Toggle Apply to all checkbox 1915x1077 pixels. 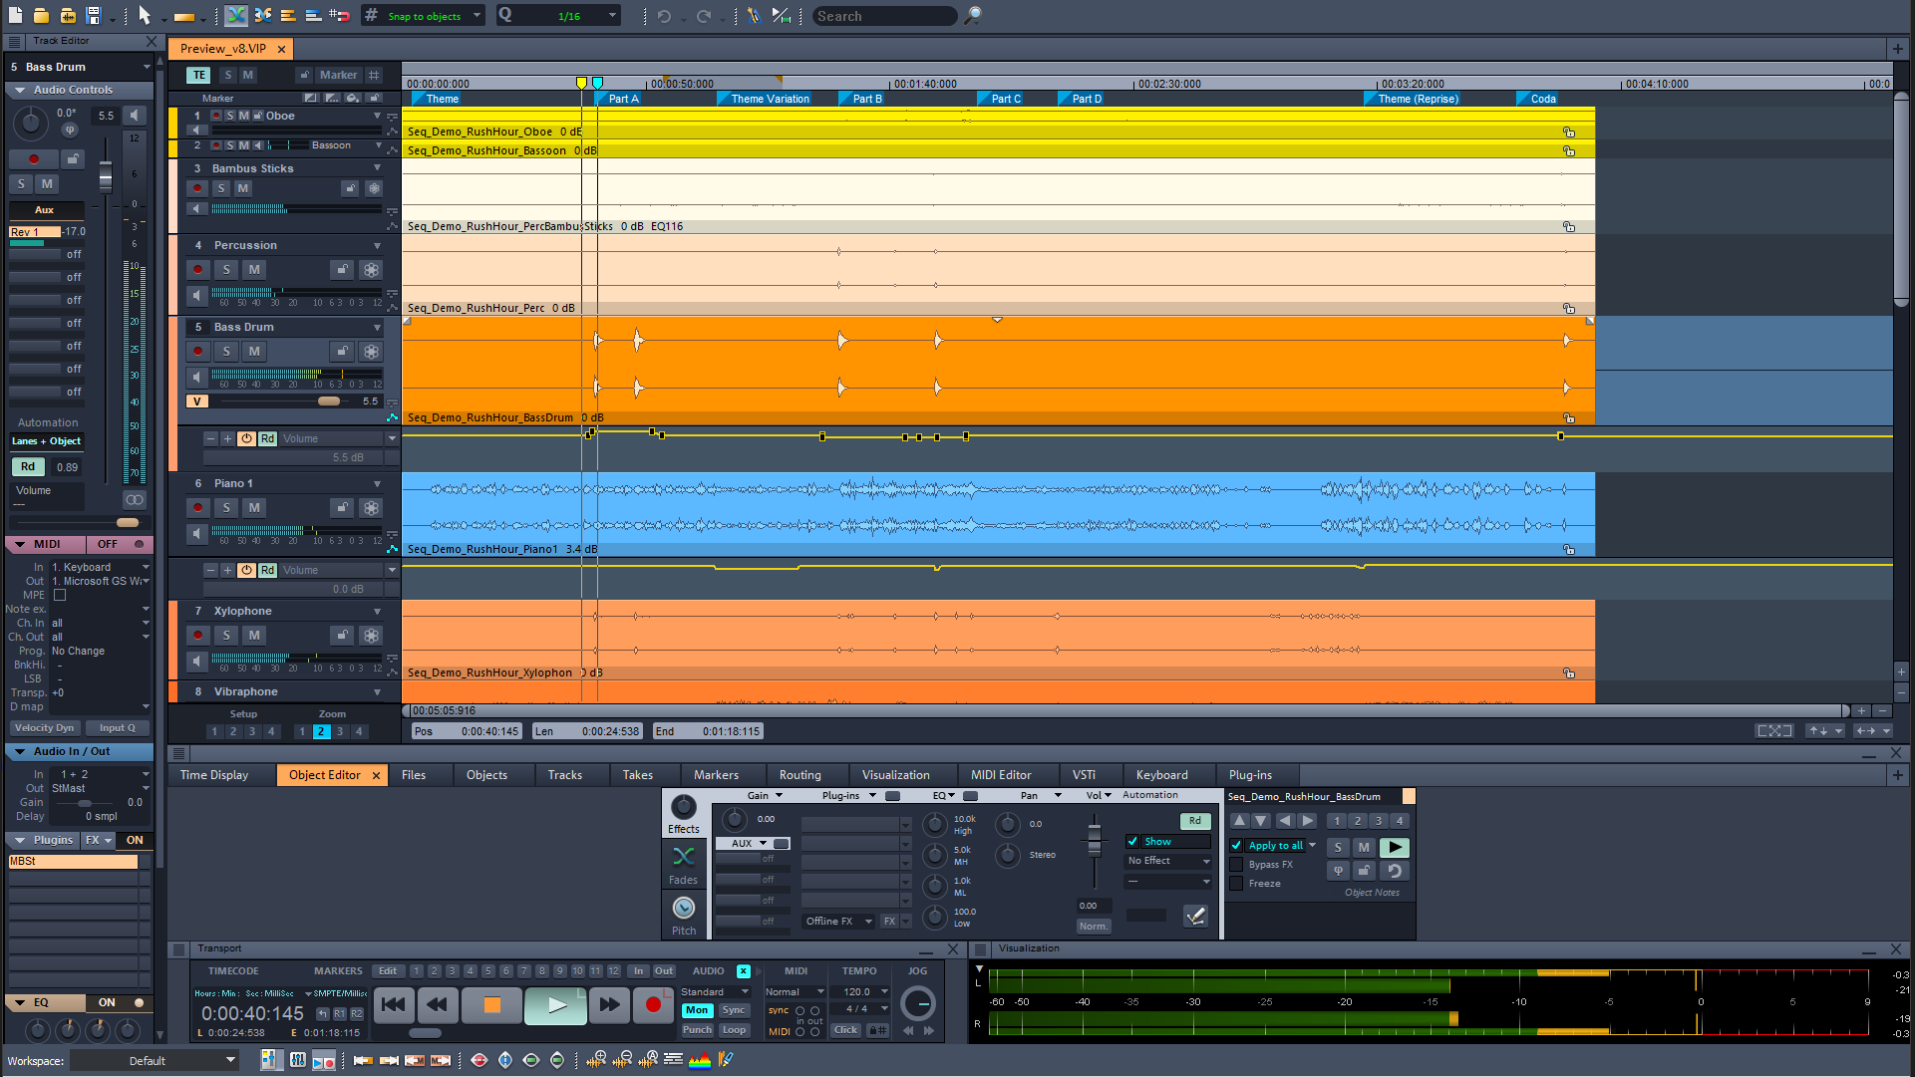click(x=1236, y=846)
